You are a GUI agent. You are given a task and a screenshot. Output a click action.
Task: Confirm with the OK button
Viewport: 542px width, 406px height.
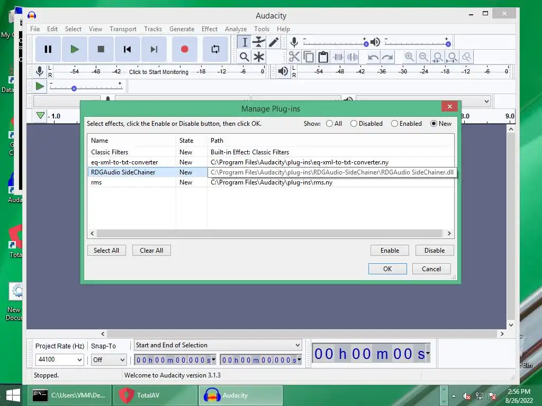point(387,269)
